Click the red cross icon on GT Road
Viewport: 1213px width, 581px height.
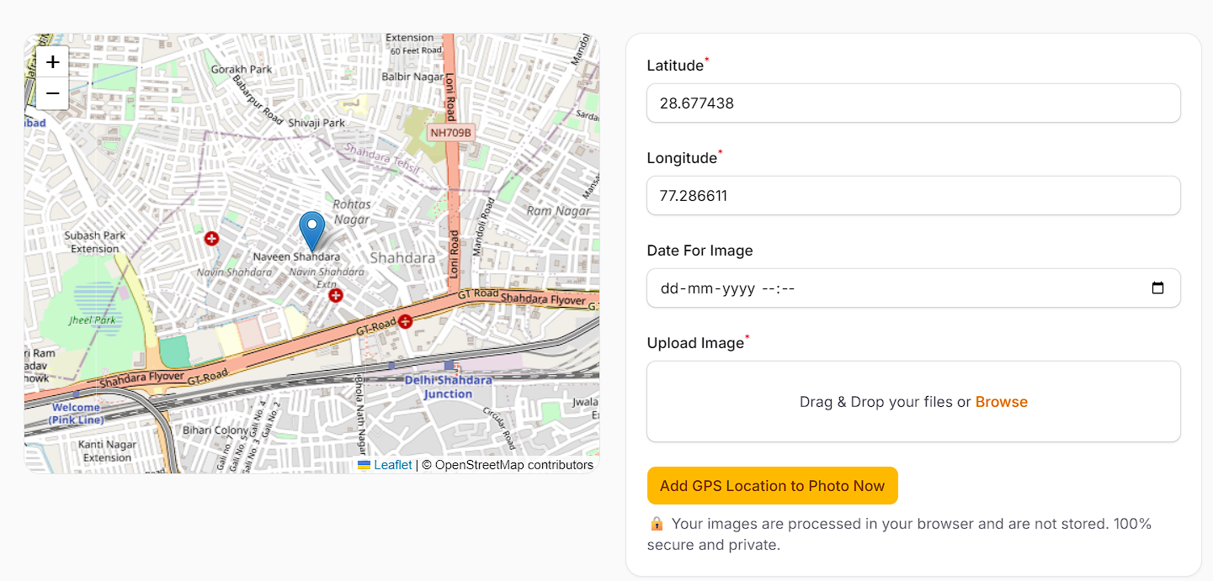404,320
